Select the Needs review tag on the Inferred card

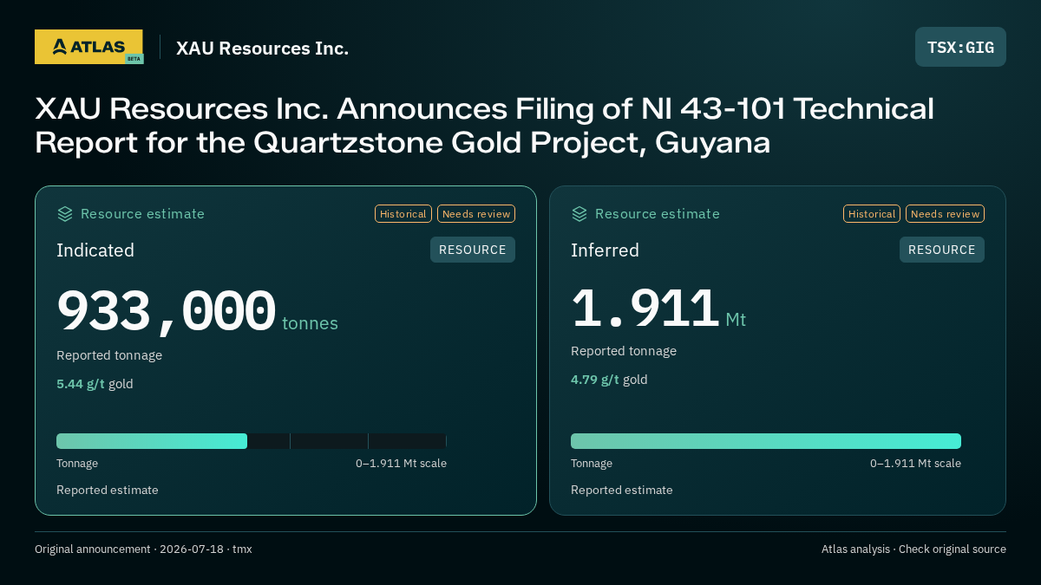(945, 214)
